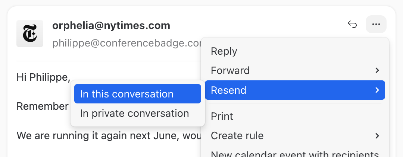The width and height of the screenshot is (403, 157).
Task: Resend in this conversation
Action: pyautogui.click(x=127, y=94)
